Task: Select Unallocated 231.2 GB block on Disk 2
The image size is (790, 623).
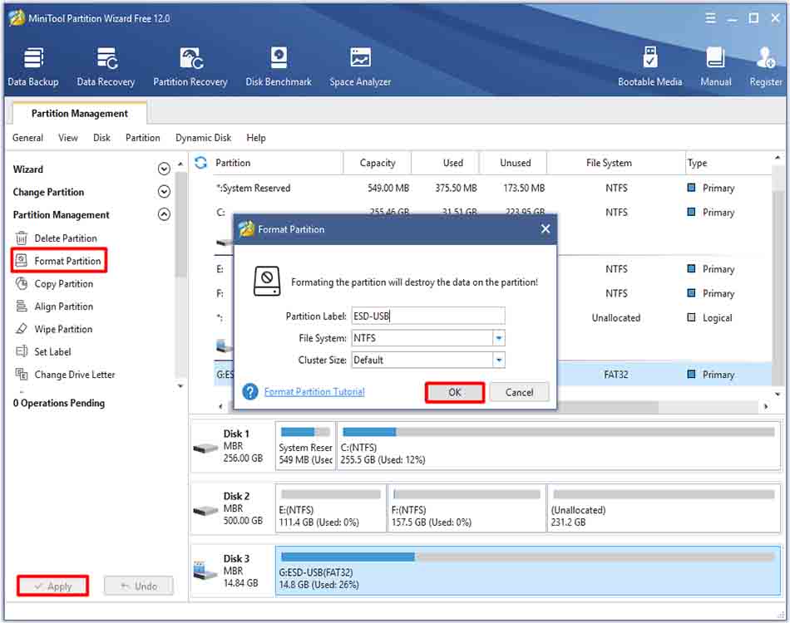Action: [x=664, y=508]
